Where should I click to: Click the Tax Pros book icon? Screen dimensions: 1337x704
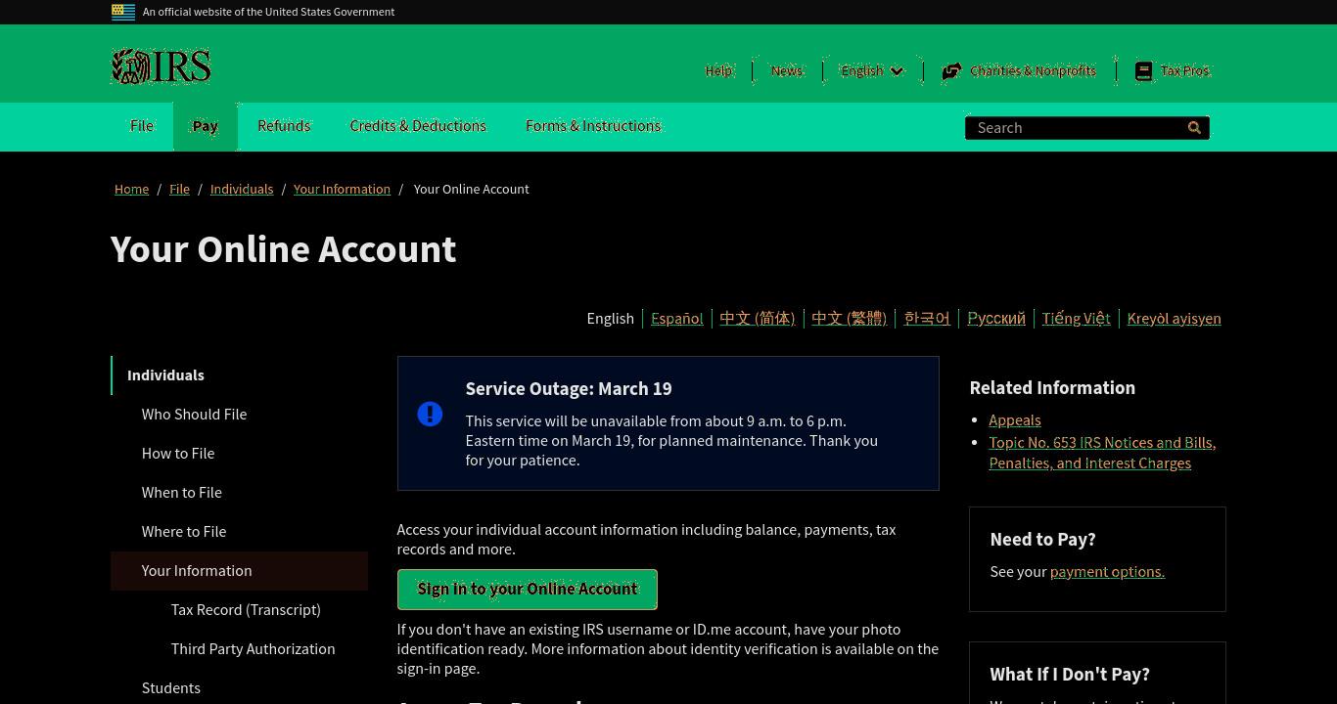tap(1143, 71)
